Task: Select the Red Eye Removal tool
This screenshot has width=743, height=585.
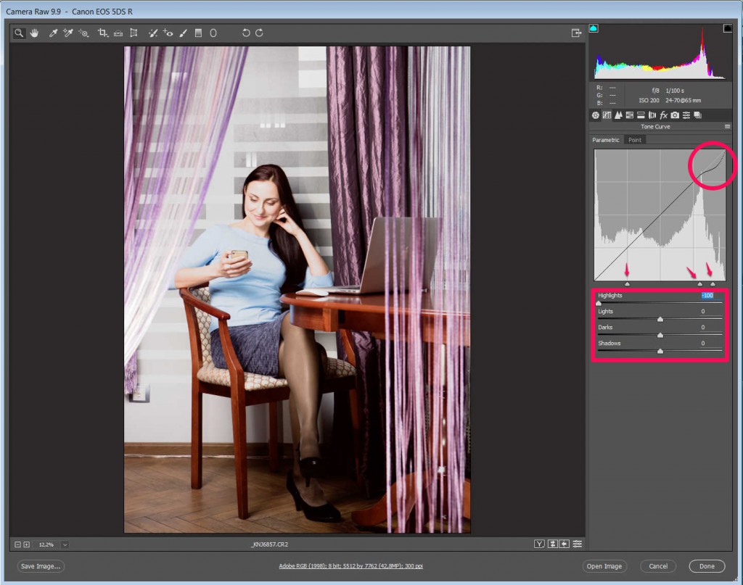Action: 168,33
